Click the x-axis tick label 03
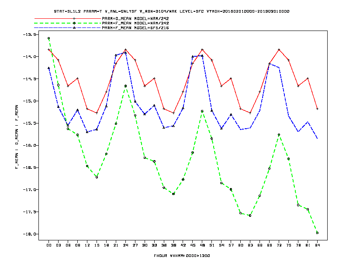 pos(58,245)
